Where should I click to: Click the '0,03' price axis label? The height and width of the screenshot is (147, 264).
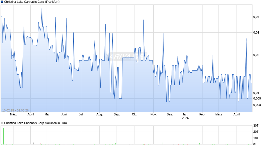click(256, 32)
